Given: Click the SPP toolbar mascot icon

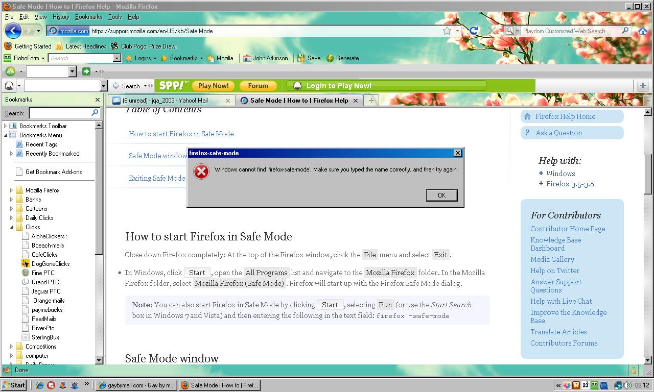Looking at the screenshot, I should pyautogui.click(x=9, y=86).
